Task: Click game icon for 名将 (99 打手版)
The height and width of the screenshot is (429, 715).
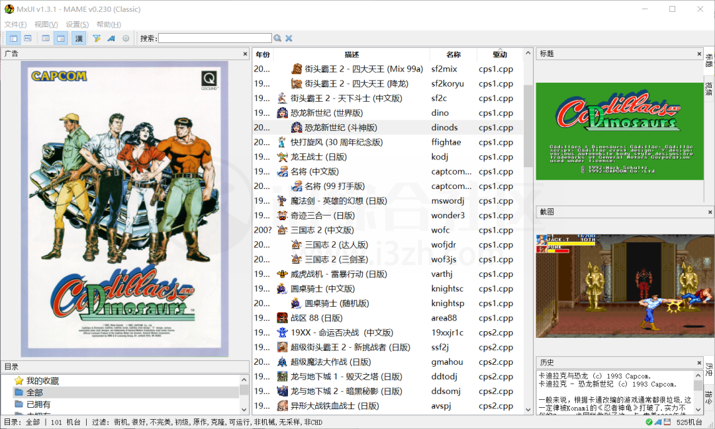Action: pos(297,186)
